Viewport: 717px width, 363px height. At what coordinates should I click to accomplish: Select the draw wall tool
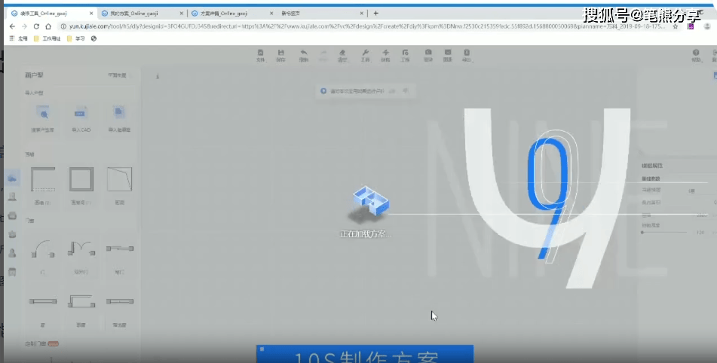(x=43, y=181)
